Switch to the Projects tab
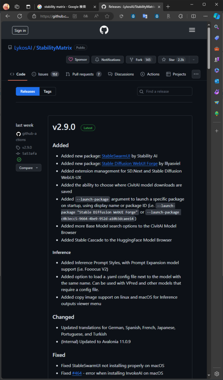The image size is (223, 380). [176, 74]
